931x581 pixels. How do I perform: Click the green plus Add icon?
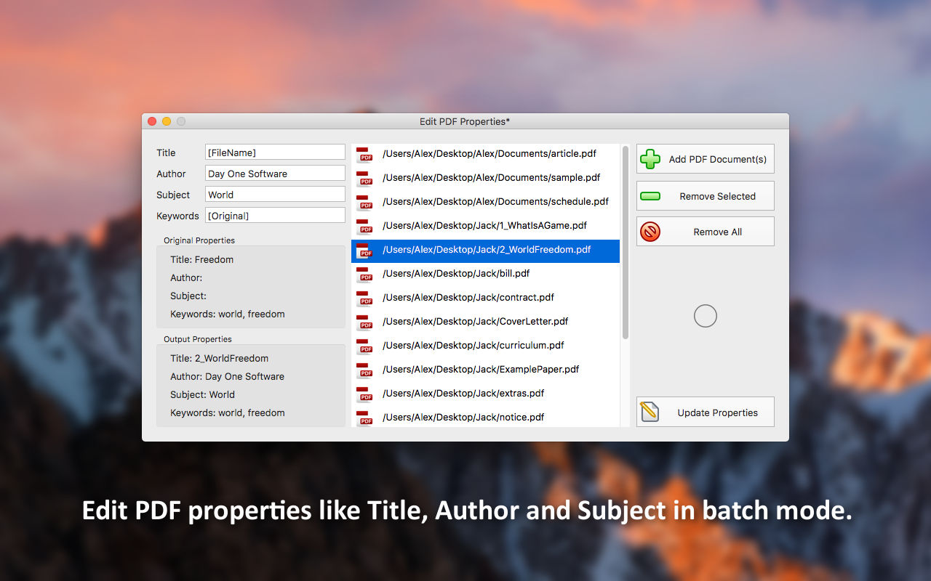click(x=650, y=159)
